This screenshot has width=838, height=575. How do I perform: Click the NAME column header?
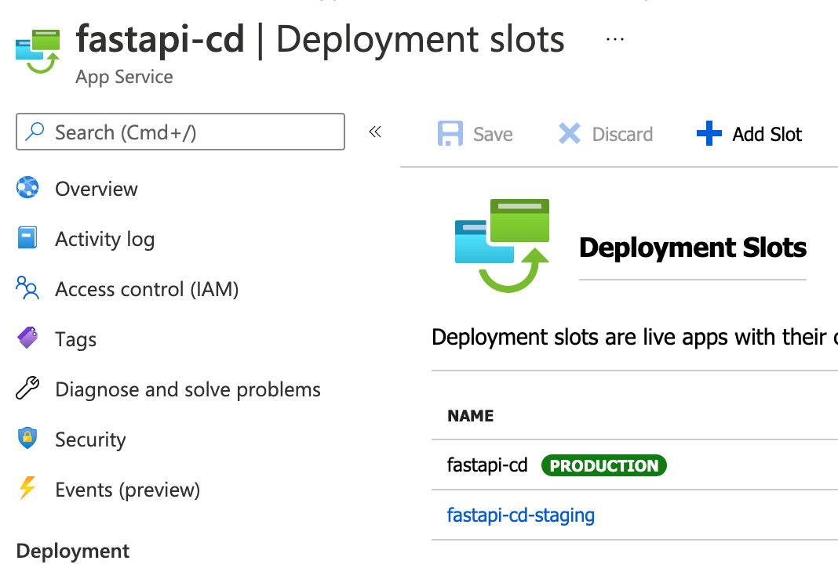(471, 416)
